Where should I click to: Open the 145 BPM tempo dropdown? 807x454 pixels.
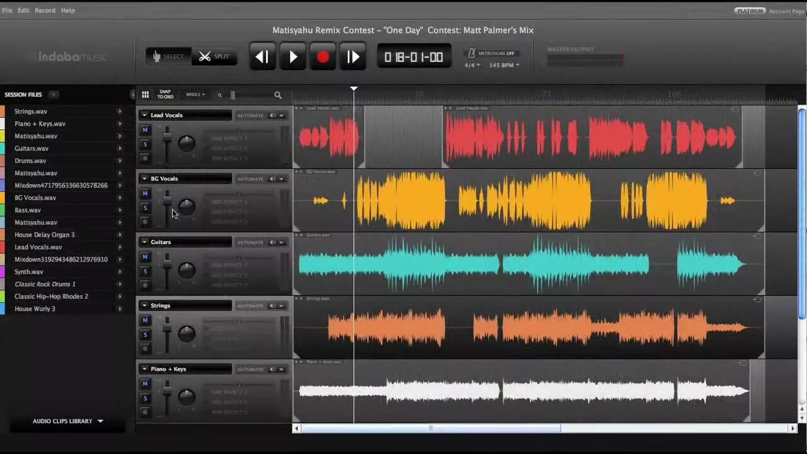(x=504, y=65)
